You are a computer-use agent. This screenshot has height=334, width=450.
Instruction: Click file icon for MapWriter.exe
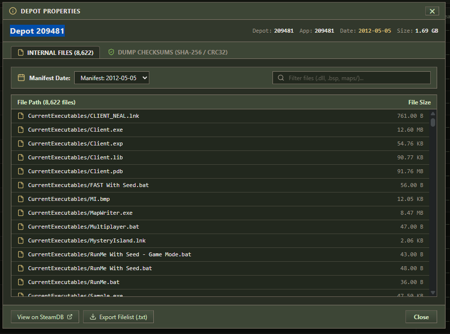pyautogui.click(x=21, y=213)
